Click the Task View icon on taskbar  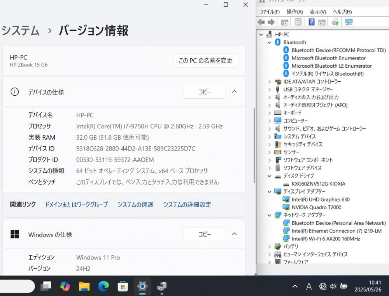tap(46, 286)
